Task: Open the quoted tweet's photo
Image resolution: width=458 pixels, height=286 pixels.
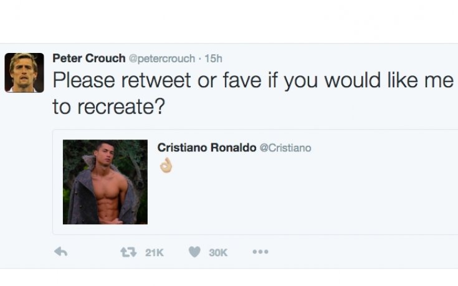Action: coord(105,182)
